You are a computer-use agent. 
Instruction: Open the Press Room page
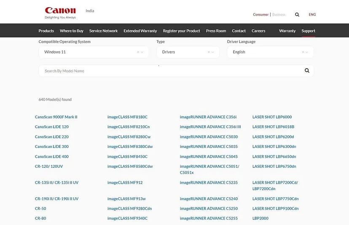click(216, 31)
